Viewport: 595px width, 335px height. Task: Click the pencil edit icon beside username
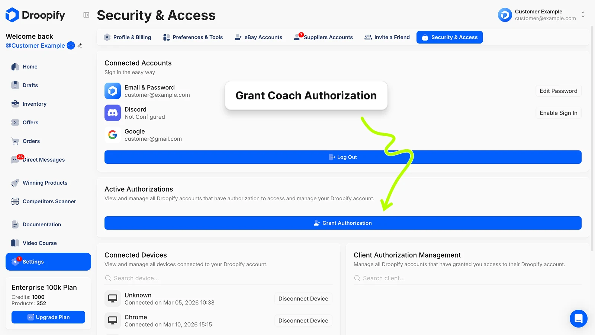[x=80, y=45]
